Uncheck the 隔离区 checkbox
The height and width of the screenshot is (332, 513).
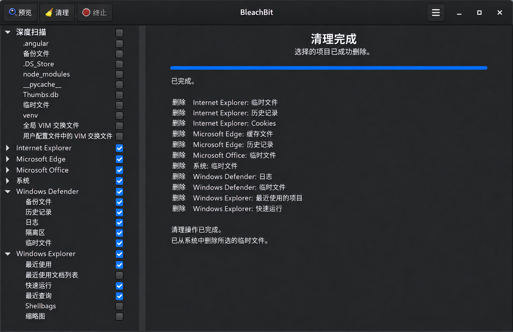120,233
